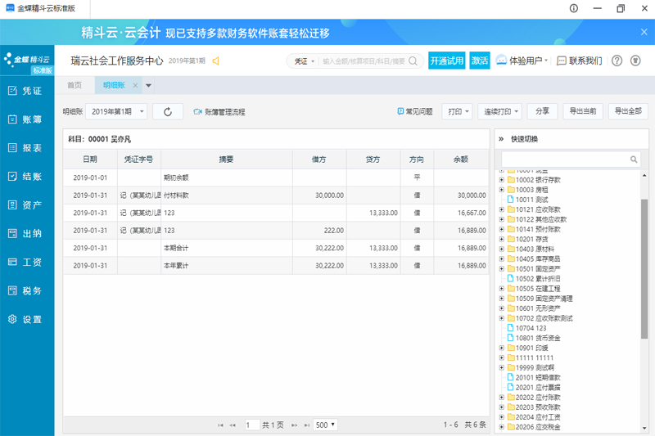Click 联系我们 contact link
This screenshot has height=436, width=655.
coord(580,61)
